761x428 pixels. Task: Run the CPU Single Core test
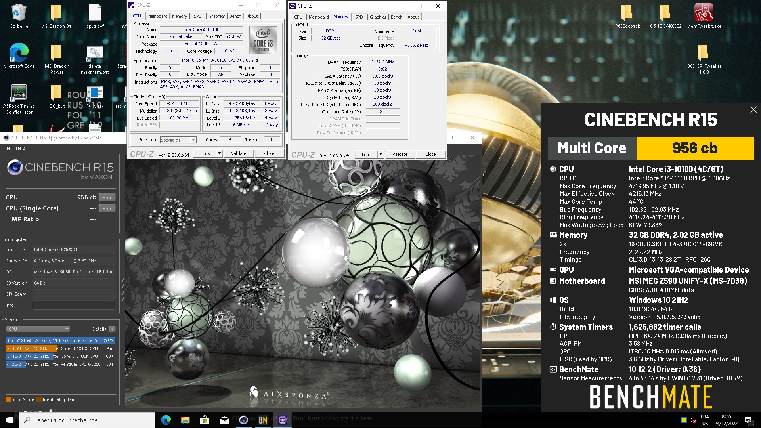[x=107, y=208]
